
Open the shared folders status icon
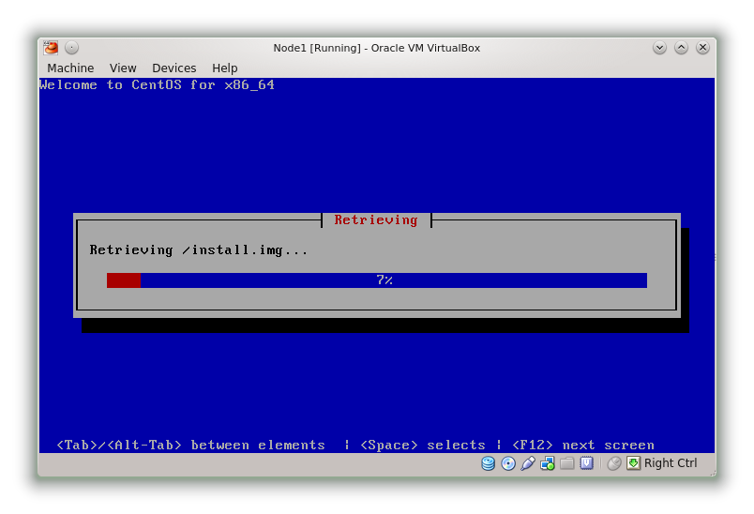[x=567, y=463]
